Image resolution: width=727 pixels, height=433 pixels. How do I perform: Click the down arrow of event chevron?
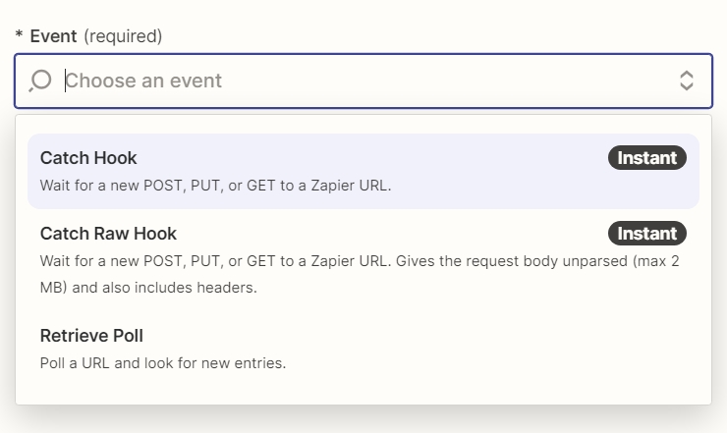(686, 86)
